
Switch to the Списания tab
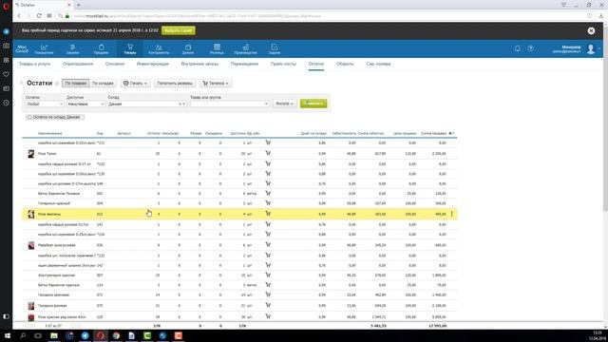(115, 64)
